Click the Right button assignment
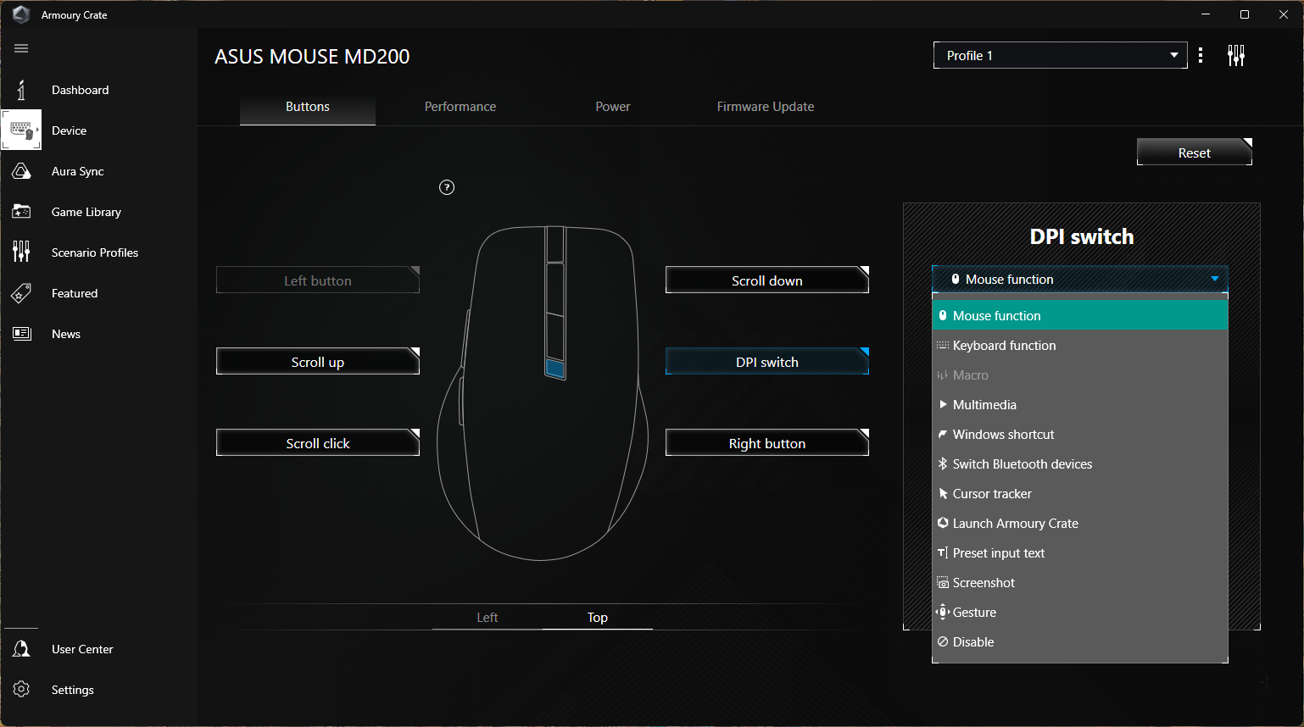This screenshot has height=727, width=1304. (767, 443)
